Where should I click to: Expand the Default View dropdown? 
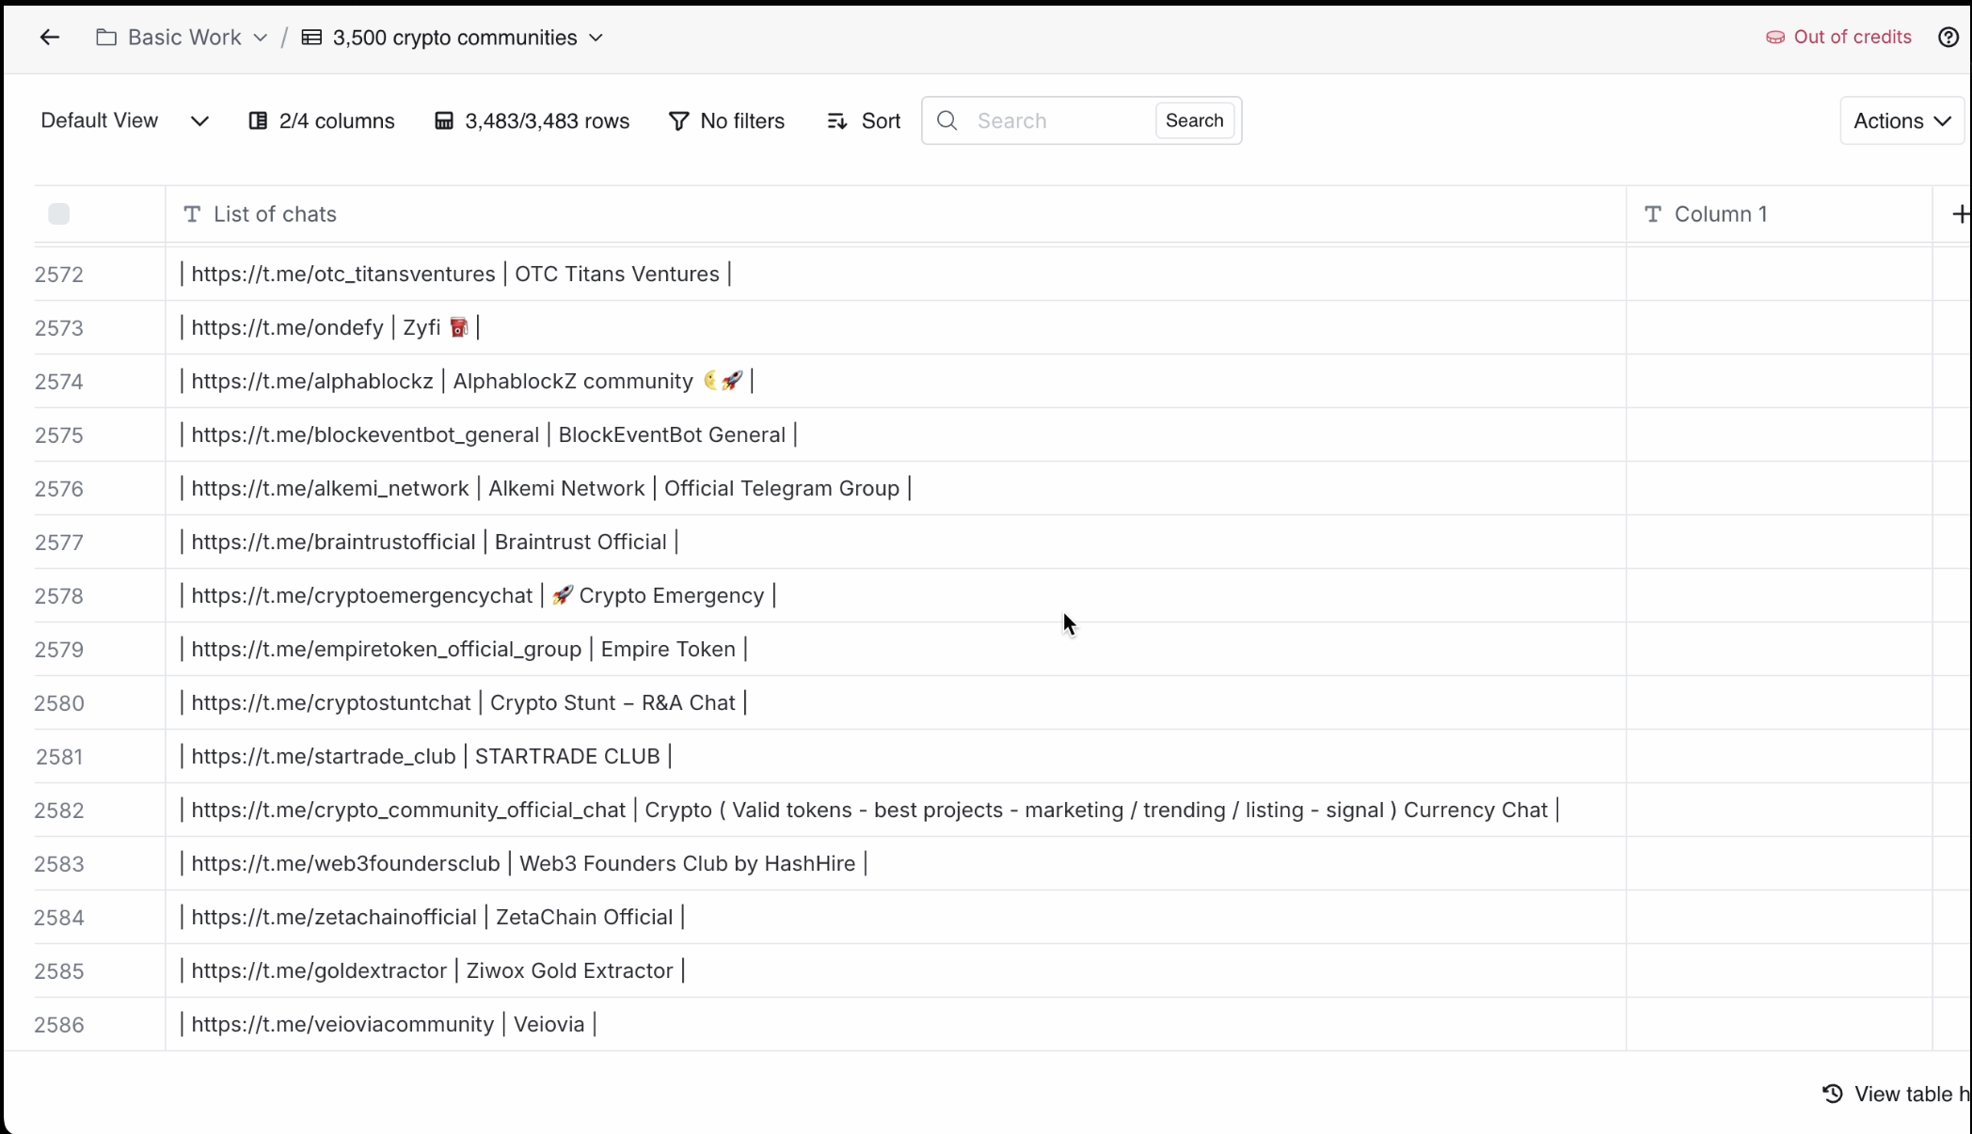coord(125,121)
